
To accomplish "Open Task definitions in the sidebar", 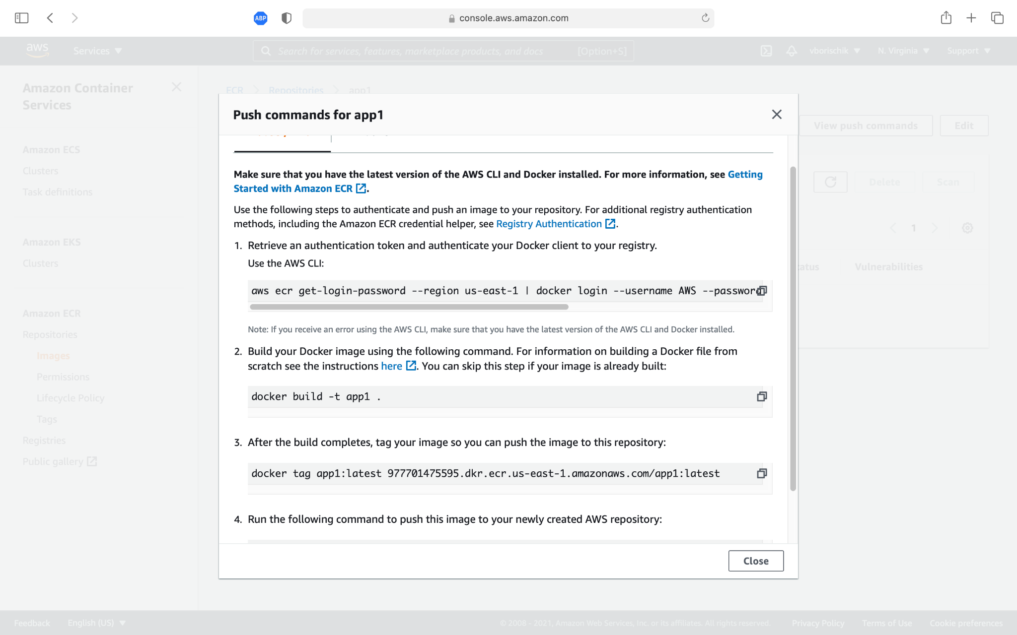I will click(x=58, y=192).
